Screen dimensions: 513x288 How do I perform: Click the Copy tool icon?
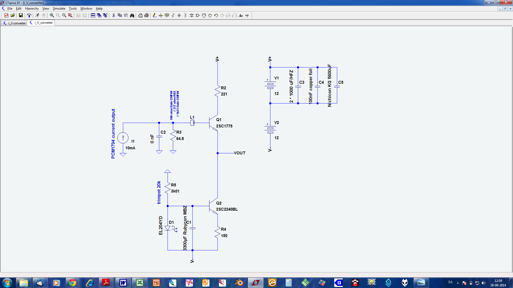(120, 15)
